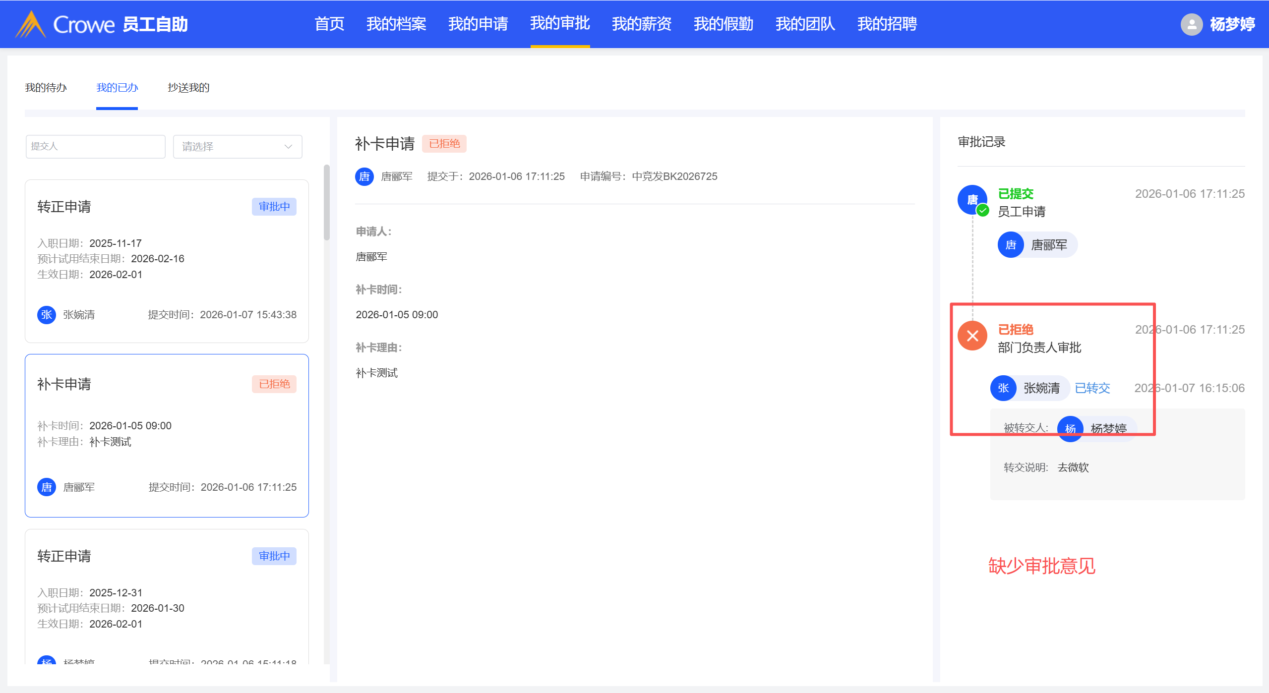Click the dropdown chevron arrow in 请选择 box
The image size is (1269, 693).
click(288, 147)
